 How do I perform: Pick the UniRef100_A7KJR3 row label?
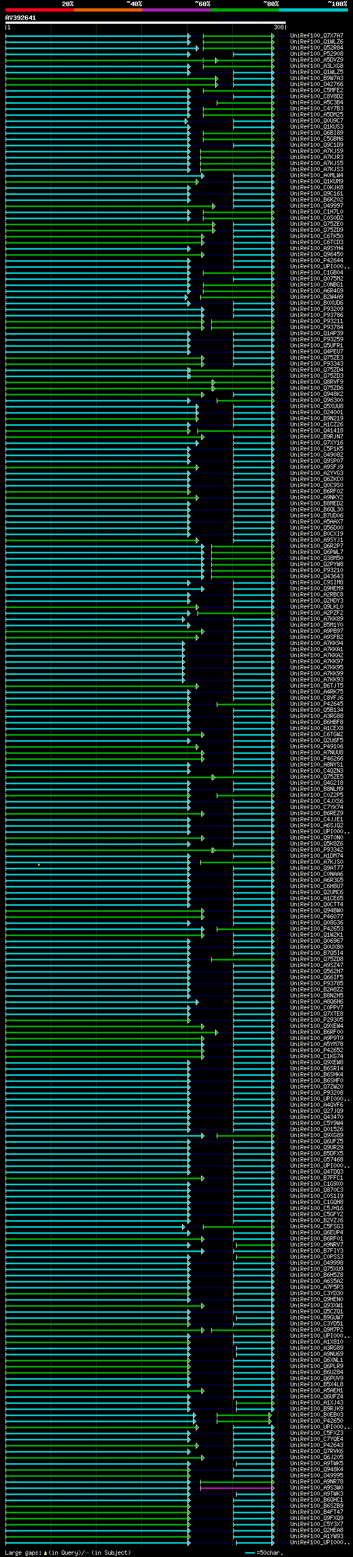[x=317, y=157]
